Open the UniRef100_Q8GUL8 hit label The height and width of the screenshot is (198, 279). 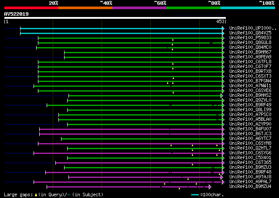pyautogui.click(x=250, y=43)
